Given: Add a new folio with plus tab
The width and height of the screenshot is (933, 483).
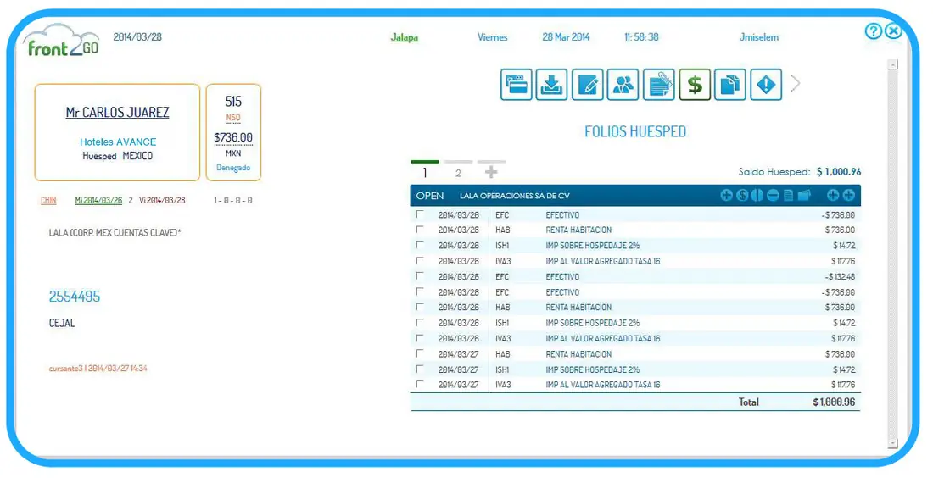Looking at the screenshot, I should (x=491, y=172).
